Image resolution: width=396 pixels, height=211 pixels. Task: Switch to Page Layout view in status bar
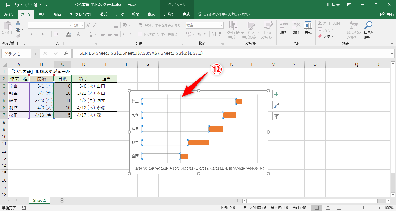328,208
